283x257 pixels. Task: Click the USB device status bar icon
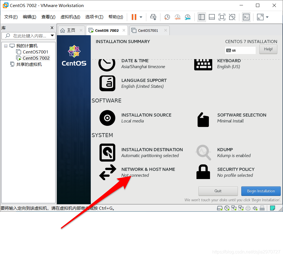coord(262,208)
